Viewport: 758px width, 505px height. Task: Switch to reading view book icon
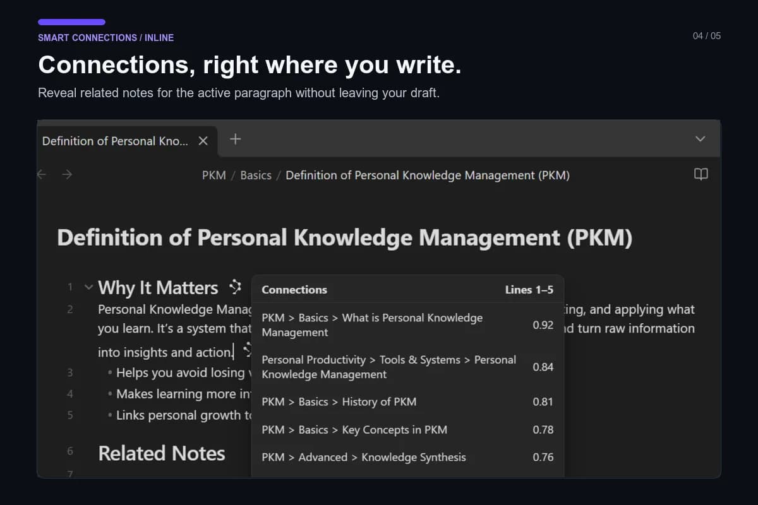tap(701, 174)
